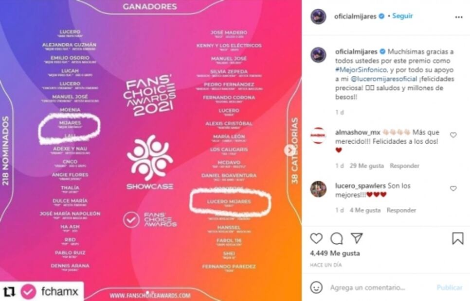This screenshot has height=301, width=470.
Task: Click Publicar to post the comment
Action: coord(450,287)
